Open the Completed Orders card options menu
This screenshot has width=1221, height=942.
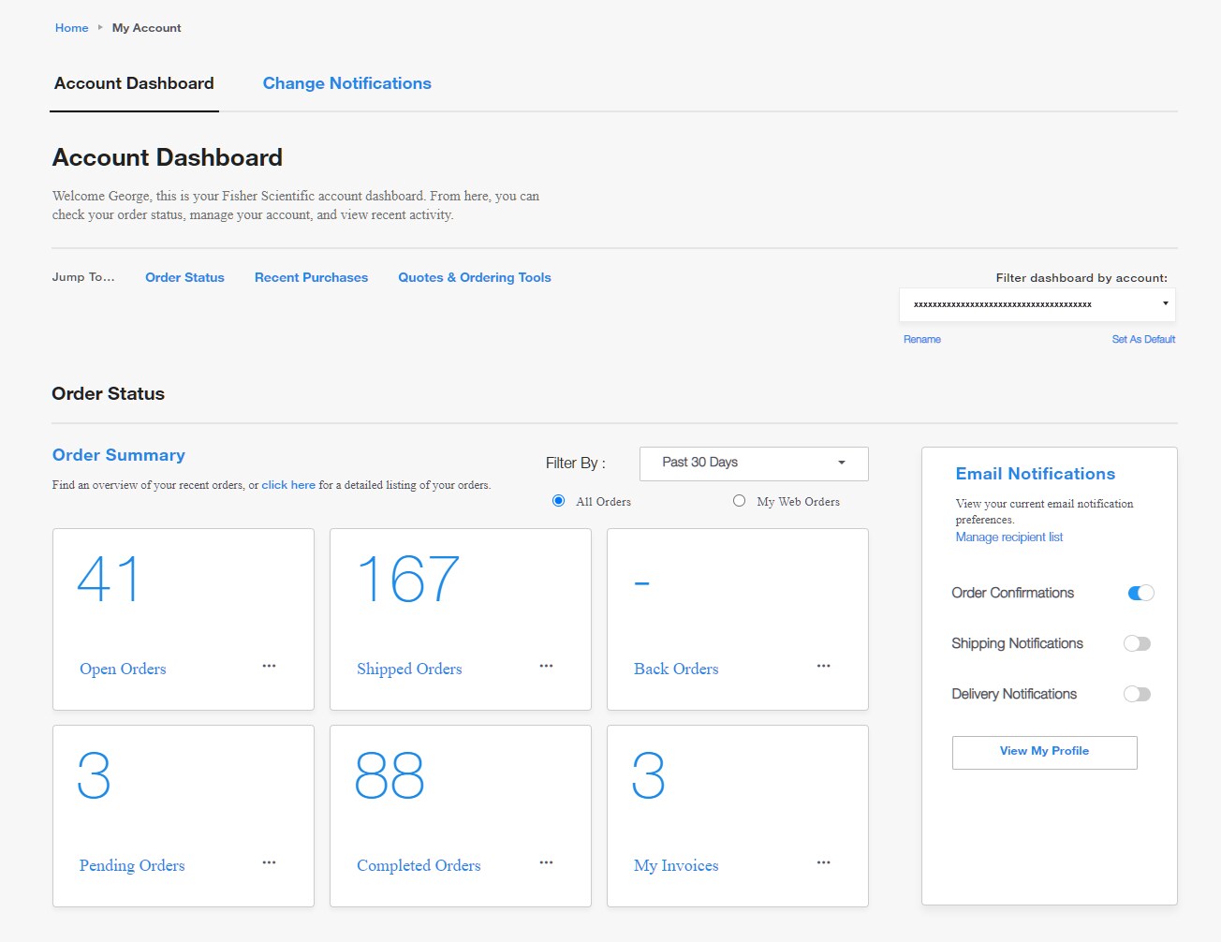pos(546,862)
